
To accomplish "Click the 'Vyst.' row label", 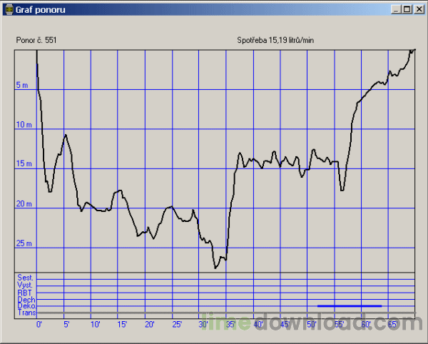I will (25, 285).
